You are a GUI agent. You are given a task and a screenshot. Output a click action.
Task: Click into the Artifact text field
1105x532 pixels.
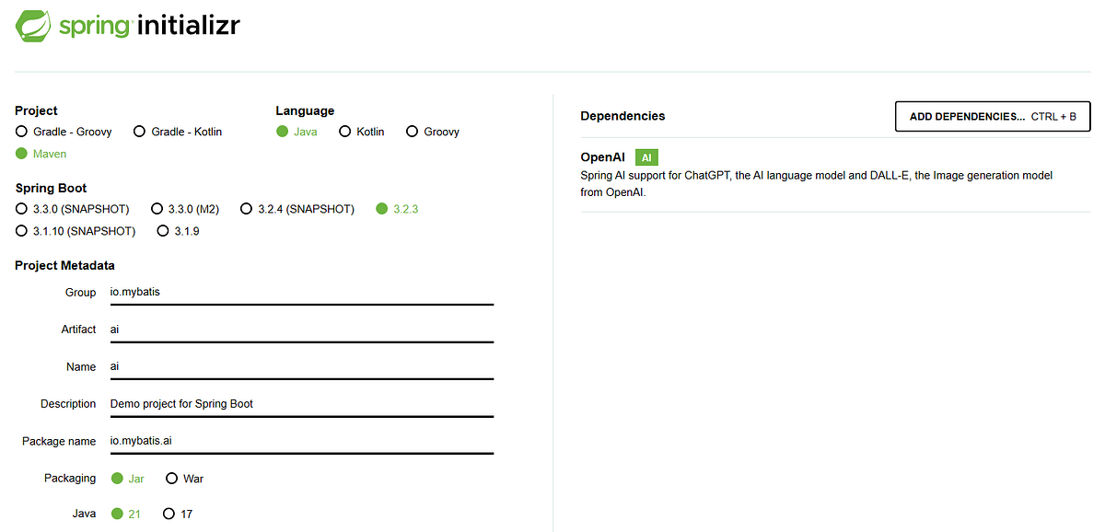coord(301,330)
